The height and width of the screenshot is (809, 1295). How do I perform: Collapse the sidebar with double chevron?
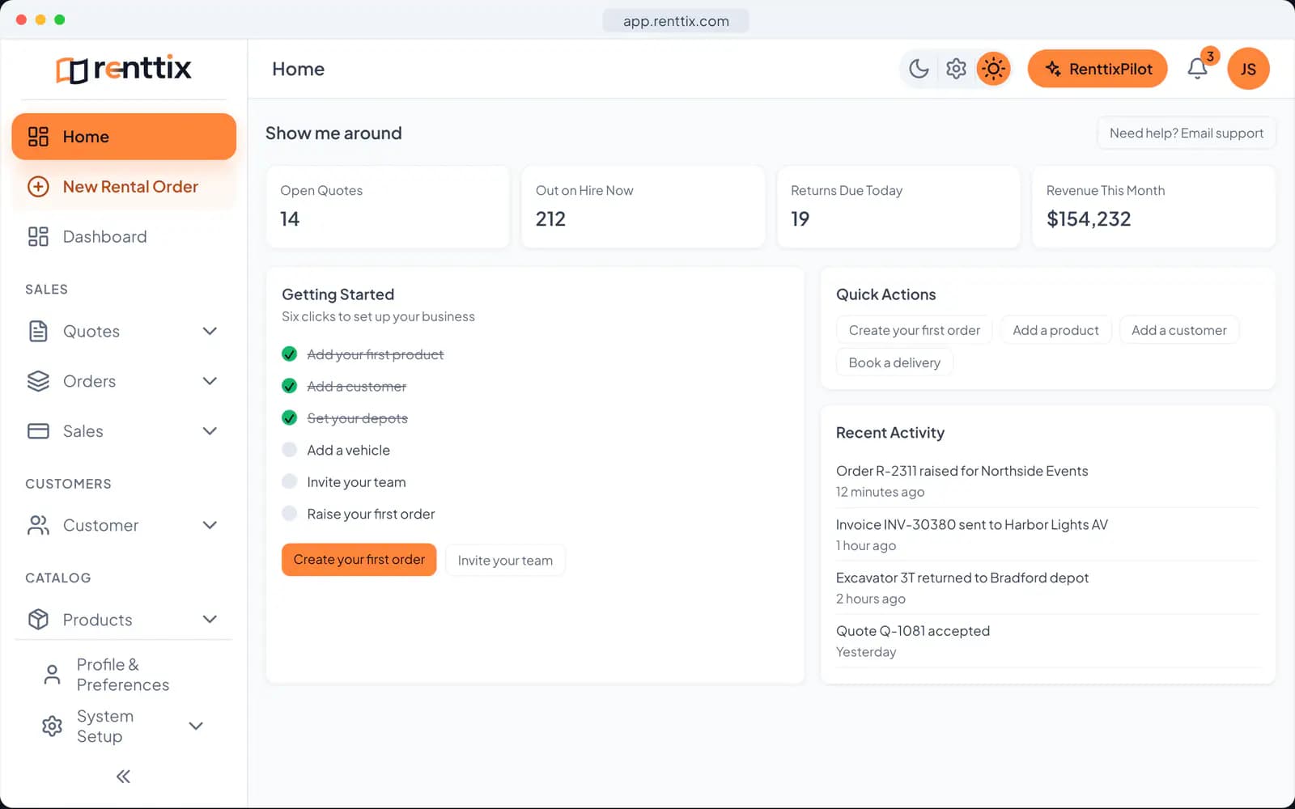[123, 777]
